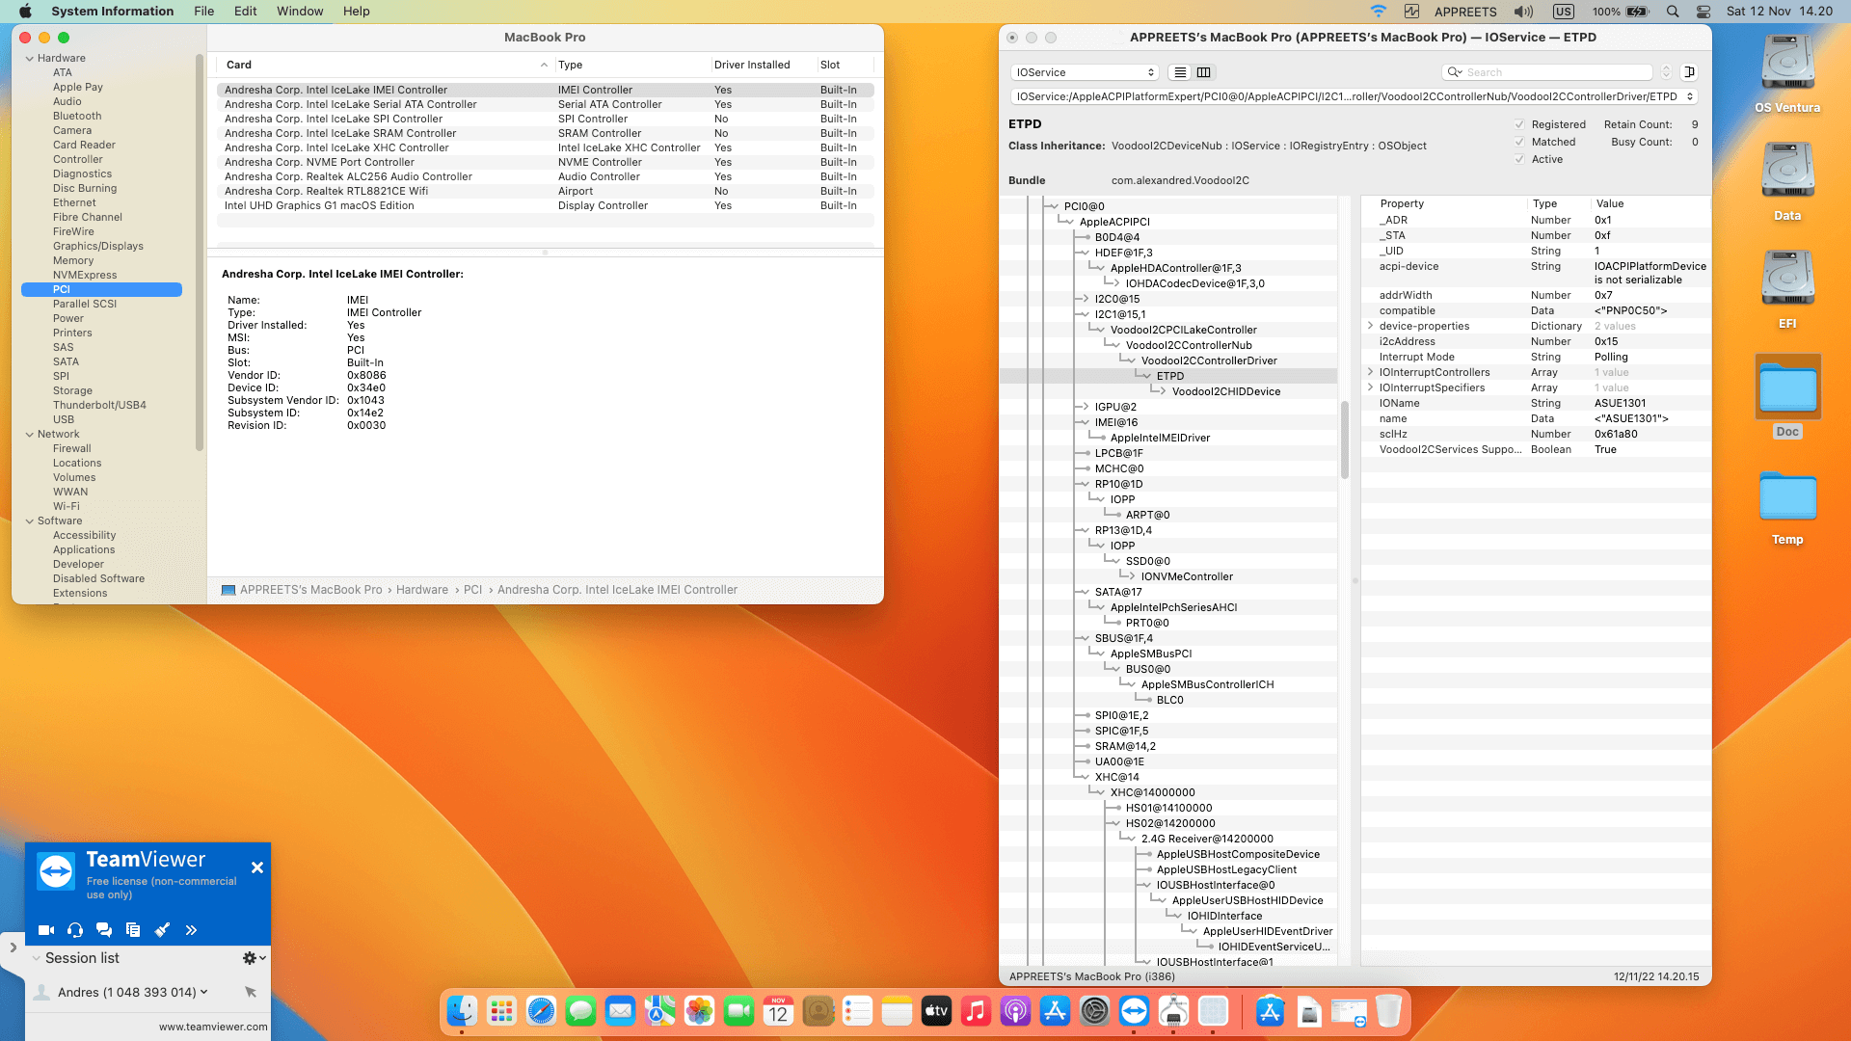
Task: Open the Help menu
Action: 357,12
